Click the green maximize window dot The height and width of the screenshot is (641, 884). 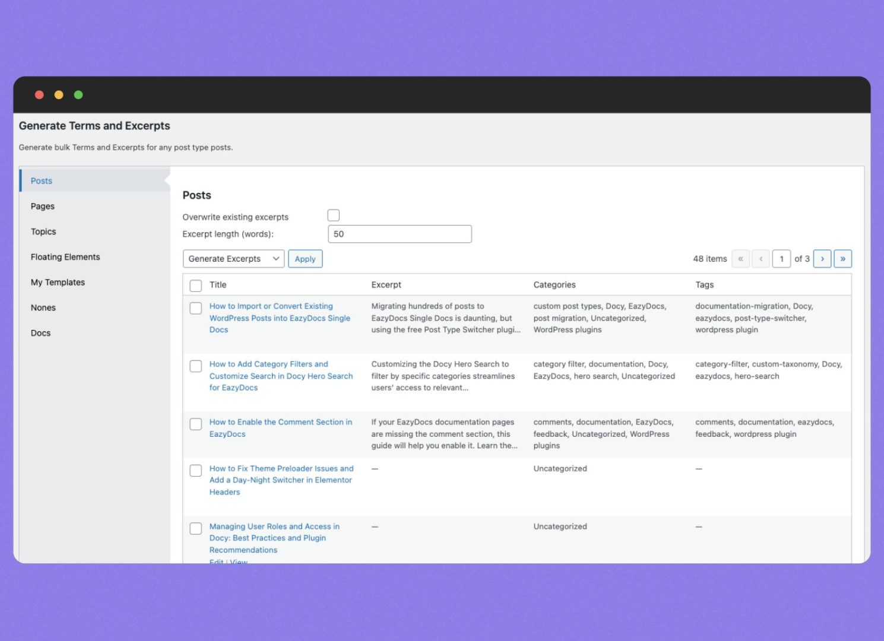coord(78,95)
